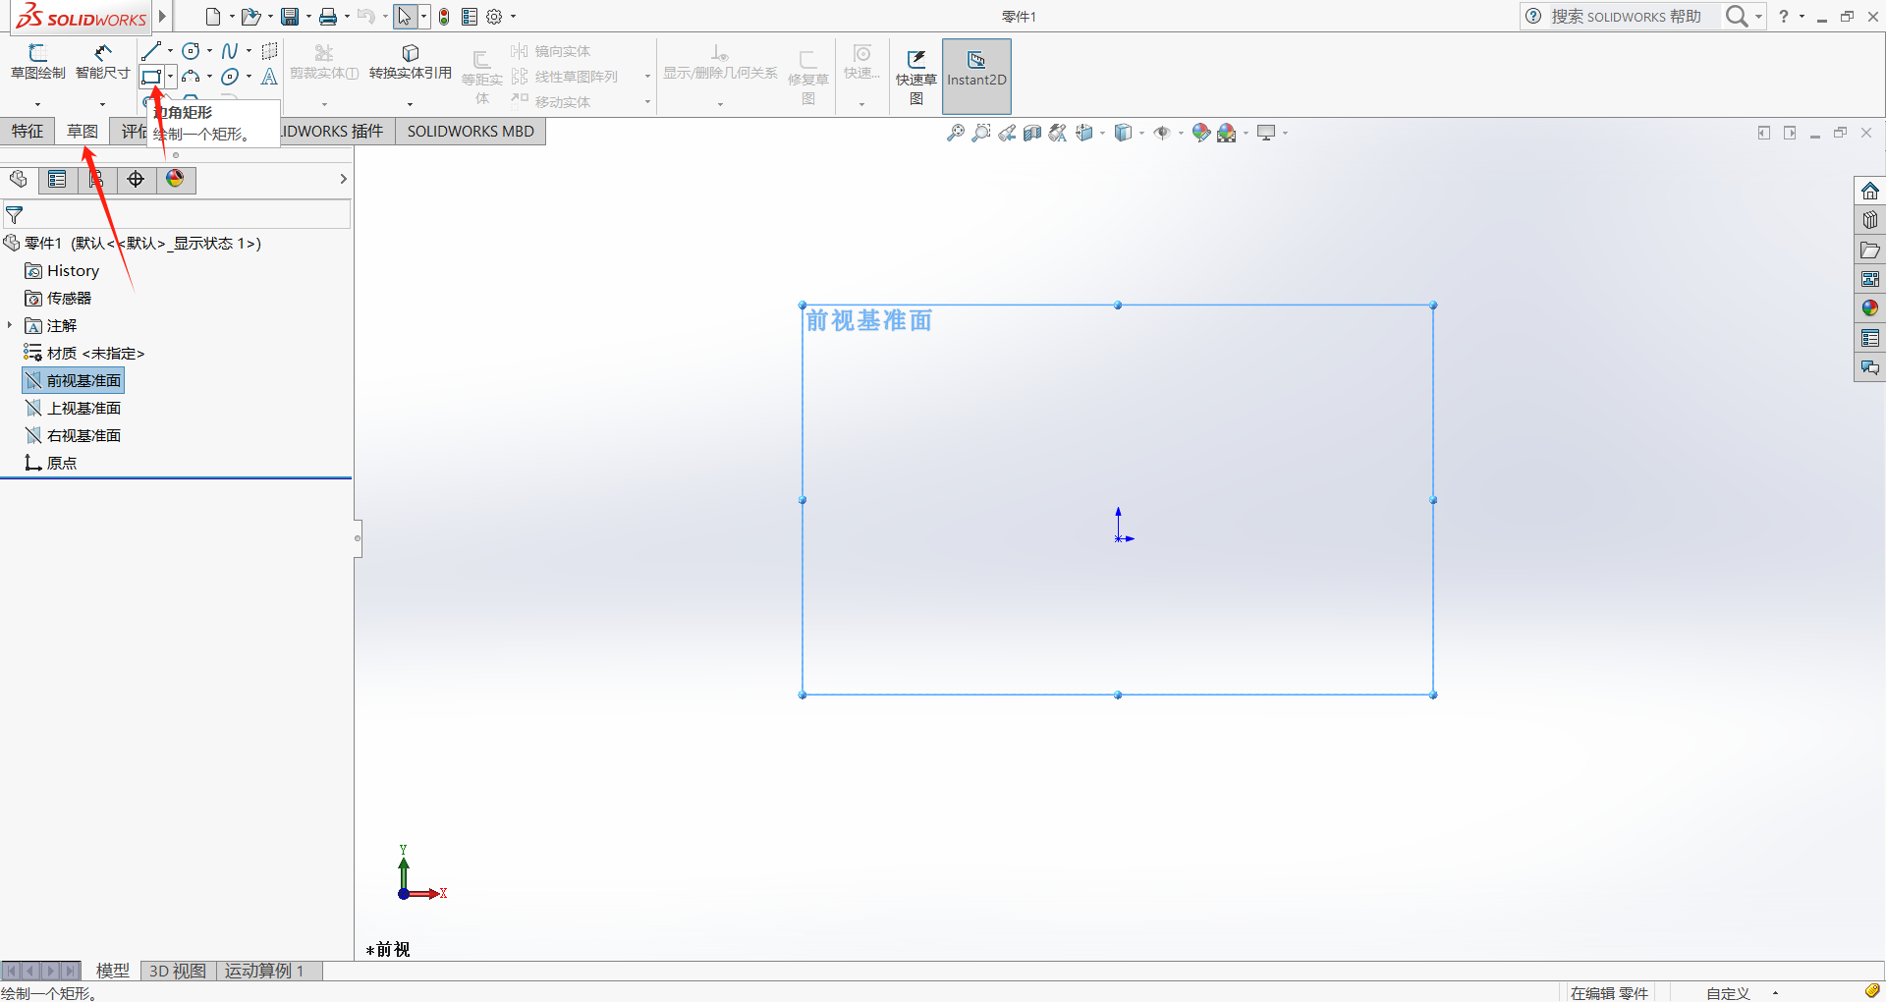
Task: Select the Circle sketch tool
Action: 191,51
